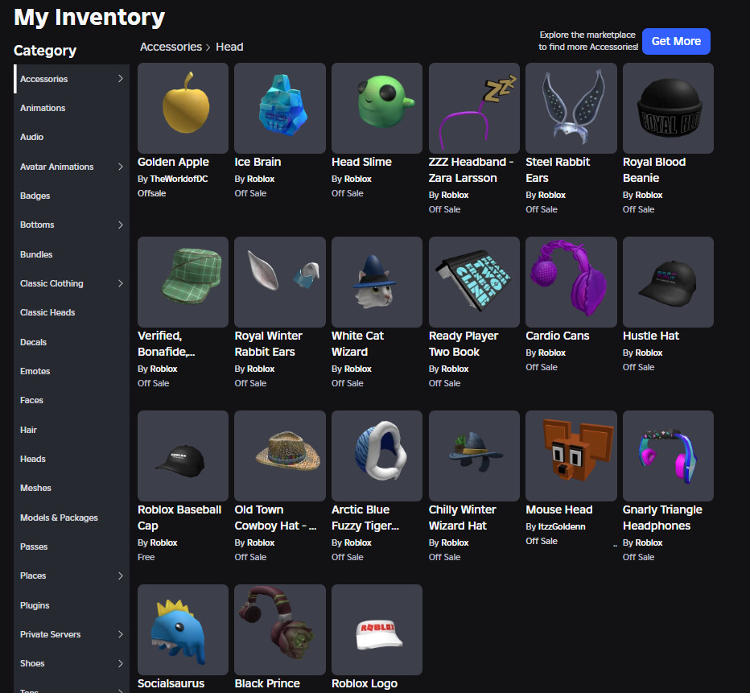Open Chilly Winter Wizard Hat image
This screenshot has width=750, height=693.
point(474,456)
